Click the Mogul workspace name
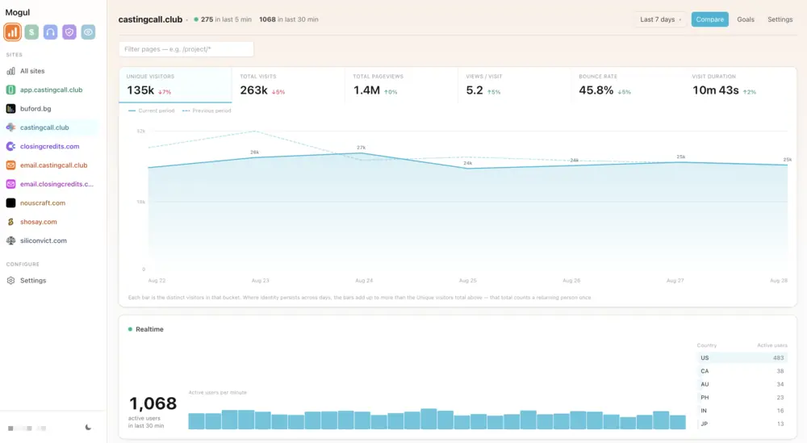Viewport: 807px width, 443px height. 18,12
